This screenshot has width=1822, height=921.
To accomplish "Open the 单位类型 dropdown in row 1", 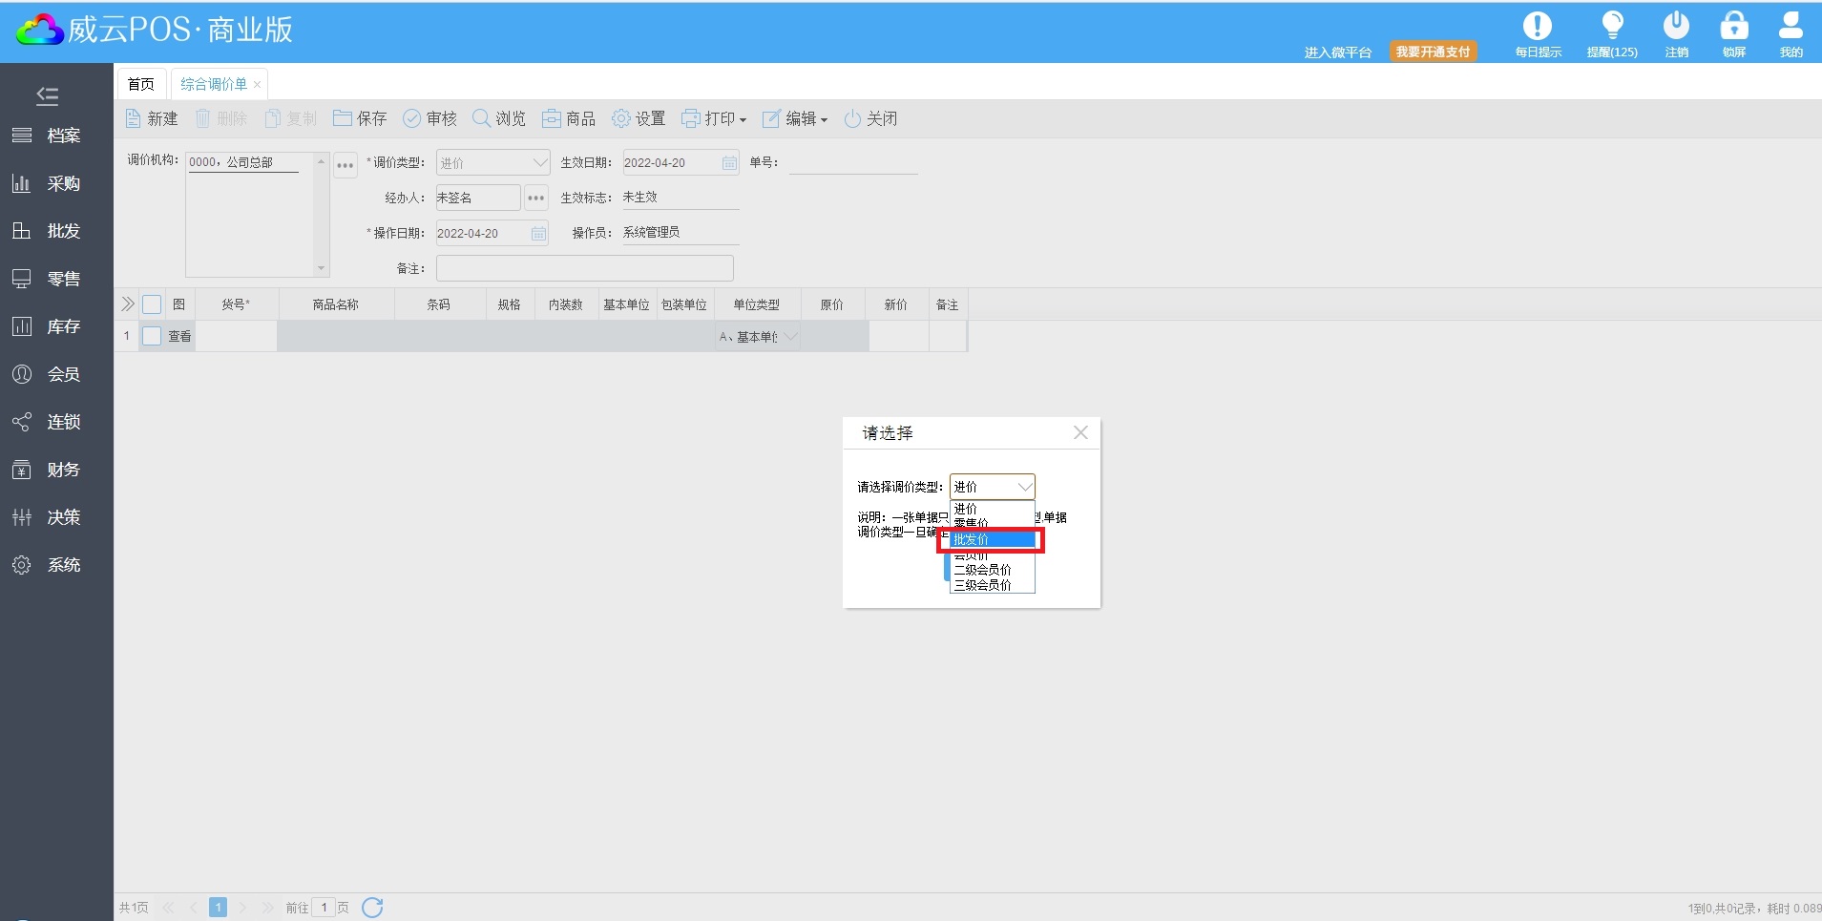I will point(758,337).
